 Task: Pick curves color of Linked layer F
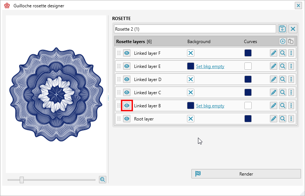248,53
